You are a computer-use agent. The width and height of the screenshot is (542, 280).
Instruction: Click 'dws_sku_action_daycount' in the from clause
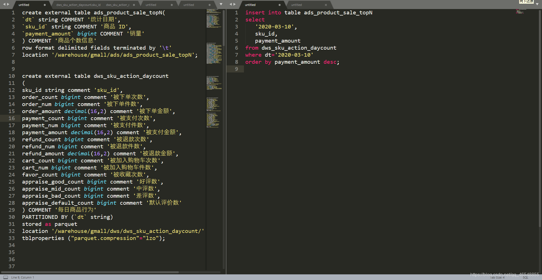click(x=299, y=48)
